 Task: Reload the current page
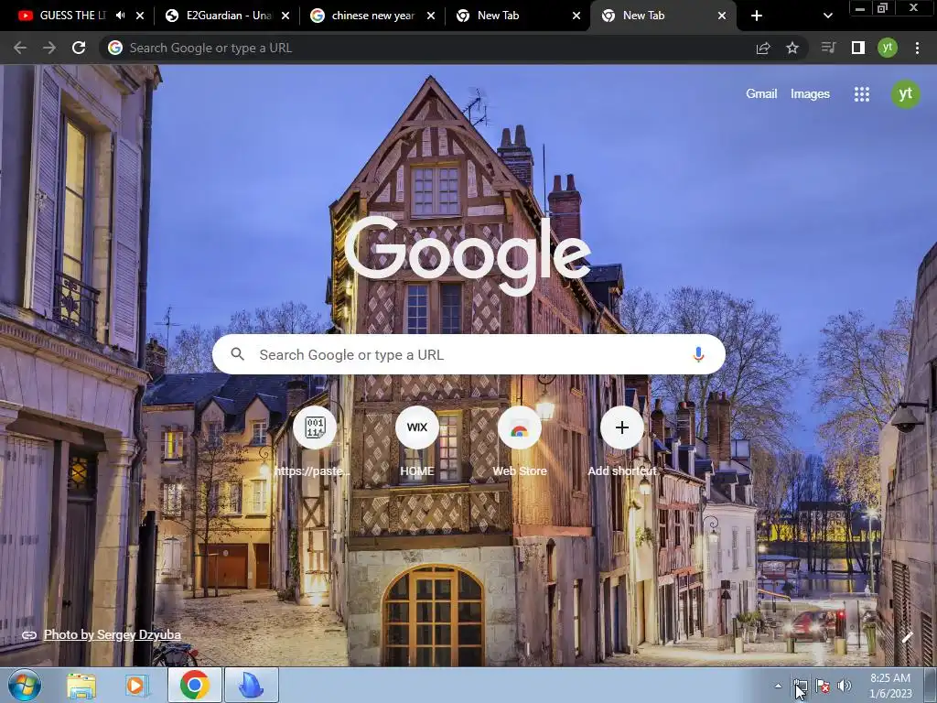79,48
